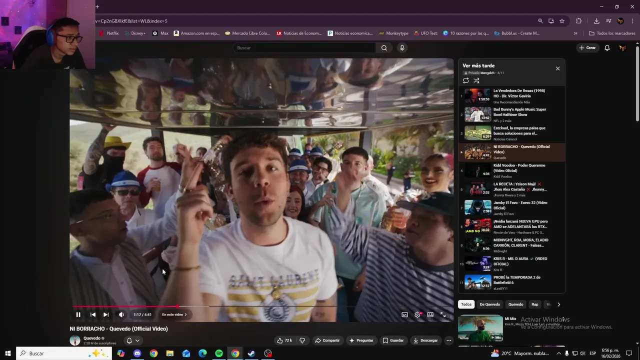Open Quevedo channel name link
Viewport: 640px width, 360px height.
[92, 338]
